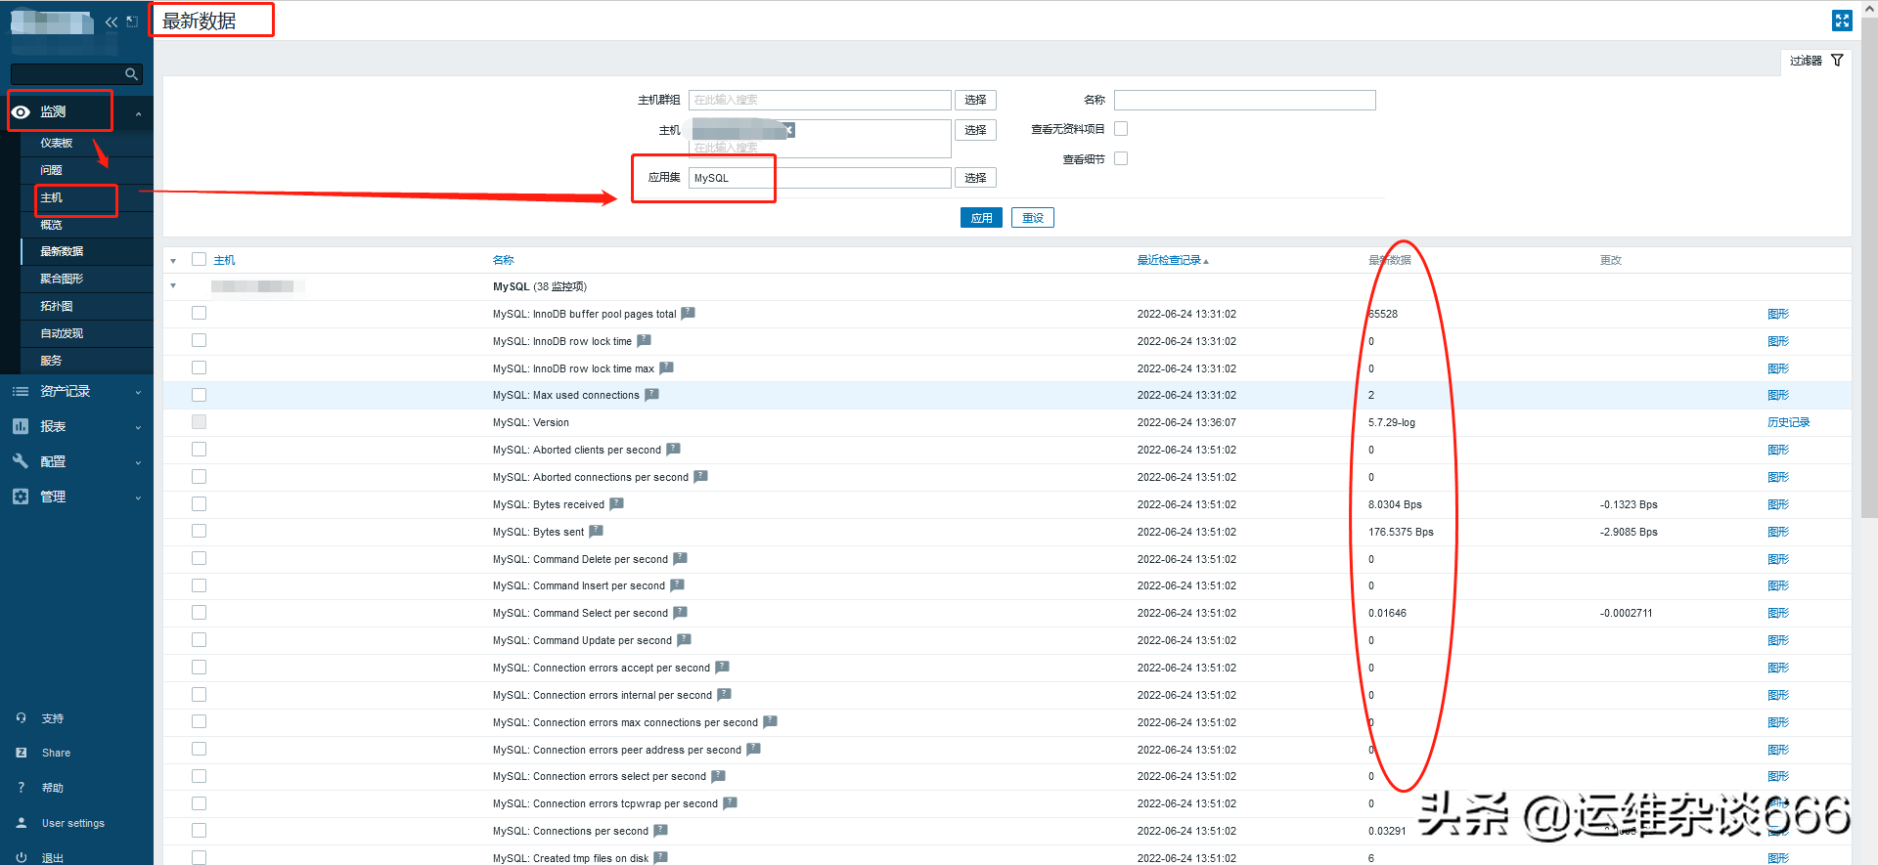Viewport: 1878px width, 865px height.
Task: Click the Share Z icon
Action: (x=22, y=753)
